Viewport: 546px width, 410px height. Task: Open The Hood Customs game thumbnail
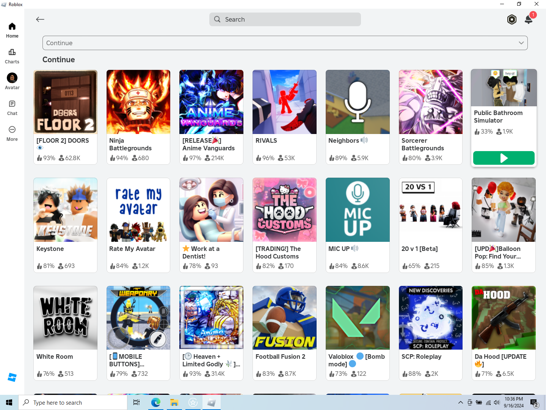(x=284, y=210)
